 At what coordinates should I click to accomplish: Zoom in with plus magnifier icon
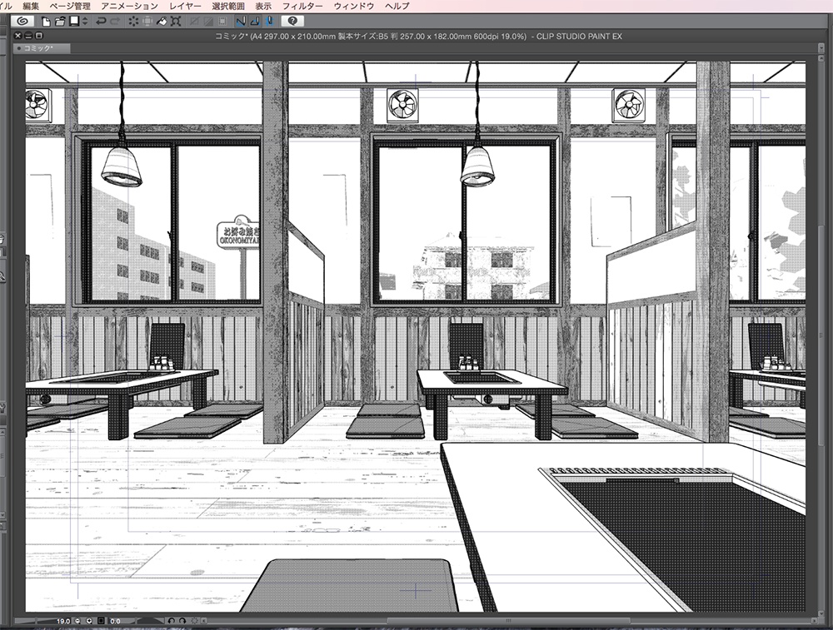89,621
